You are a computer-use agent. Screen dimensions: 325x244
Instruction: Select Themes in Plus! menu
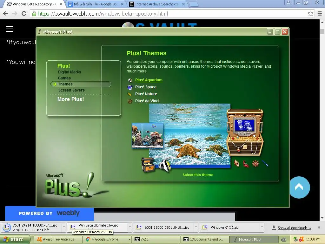(81, 84)
